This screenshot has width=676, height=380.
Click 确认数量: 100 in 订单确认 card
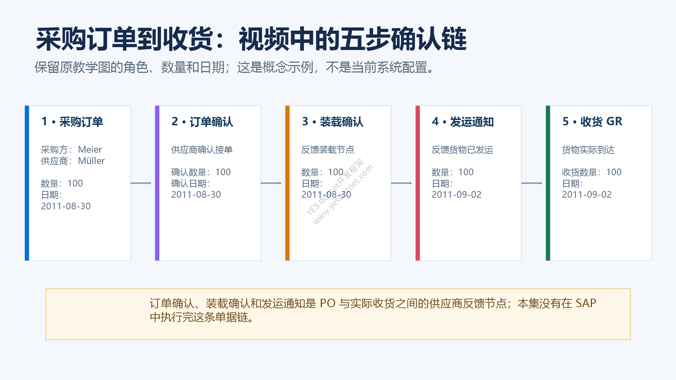click(201, 172)
